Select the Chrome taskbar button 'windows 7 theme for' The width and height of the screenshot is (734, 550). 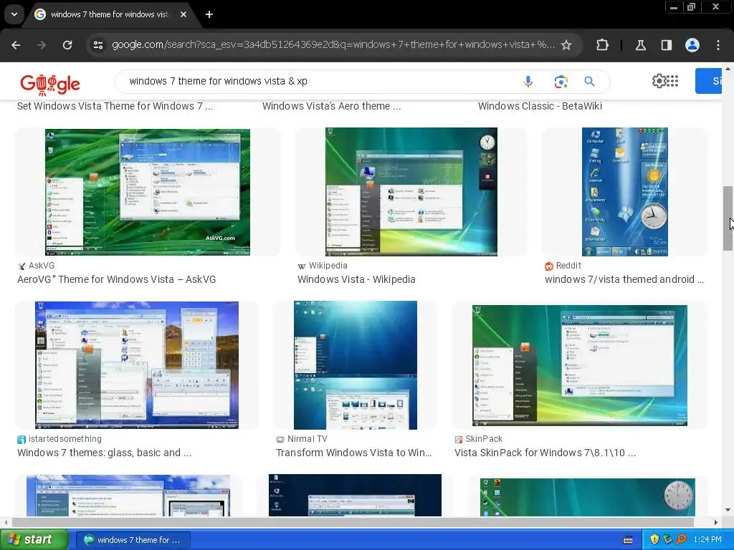(x=133, y=540)
